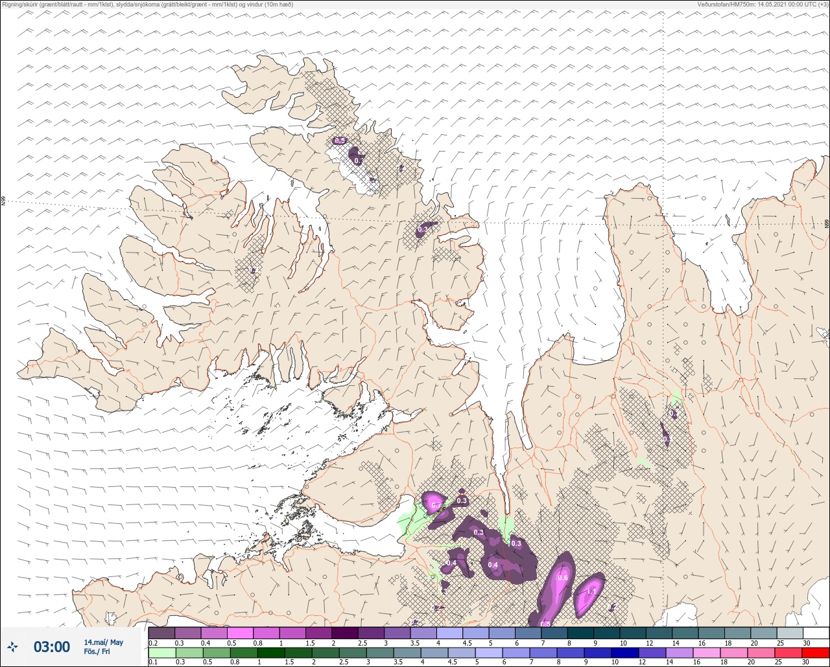Select the bottom-row light green swatch at 0.1

click(x=161, y=653)
